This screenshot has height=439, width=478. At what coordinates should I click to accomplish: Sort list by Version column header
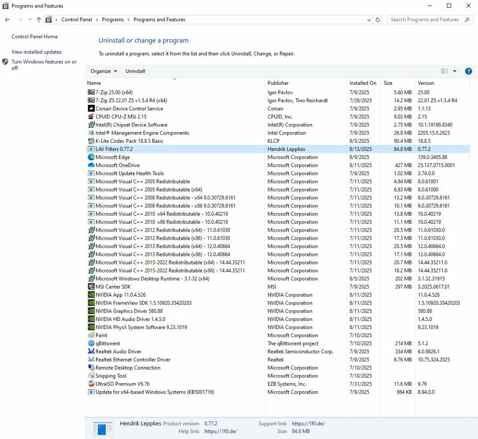click(x=442, y=83)
